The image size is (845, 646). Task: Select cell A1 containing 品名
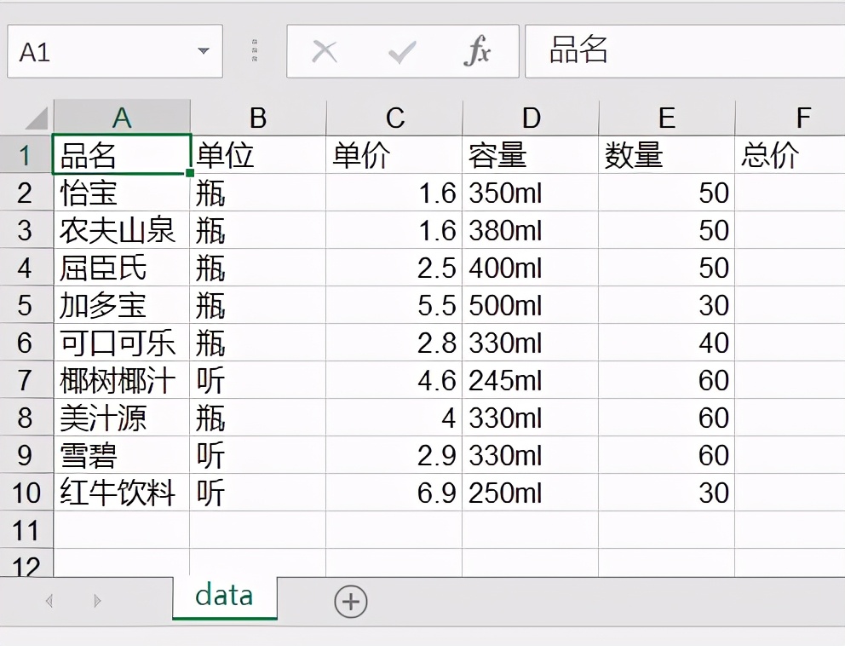[x=123, y=155]
